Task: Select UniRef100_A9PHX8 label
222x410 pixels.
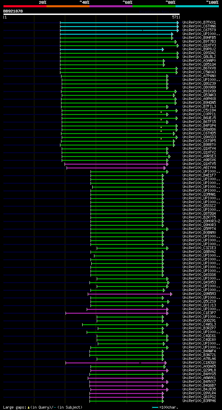Action: [x=199, y=99]
